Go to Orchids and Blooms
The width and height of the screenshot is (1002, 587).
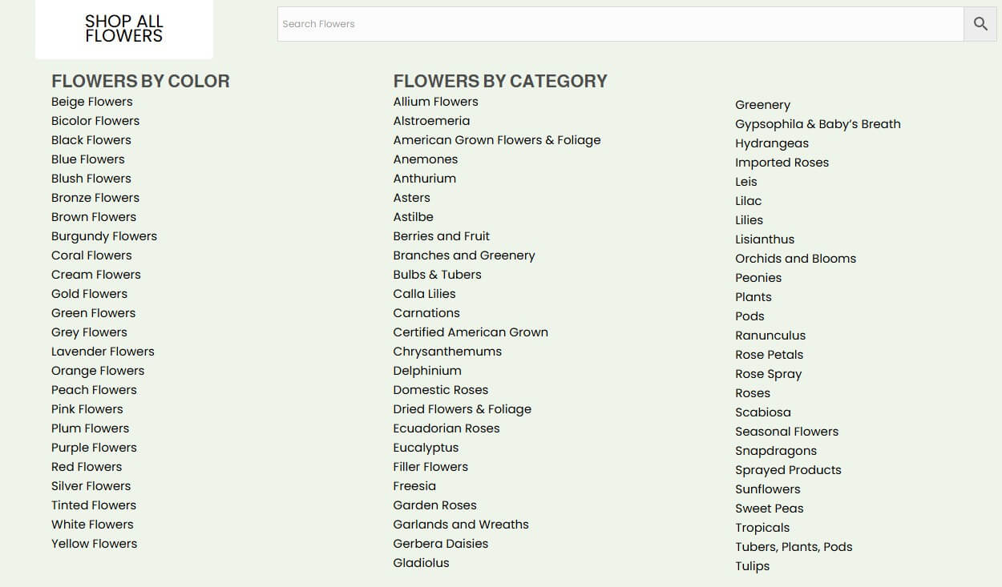coord(795,259)
